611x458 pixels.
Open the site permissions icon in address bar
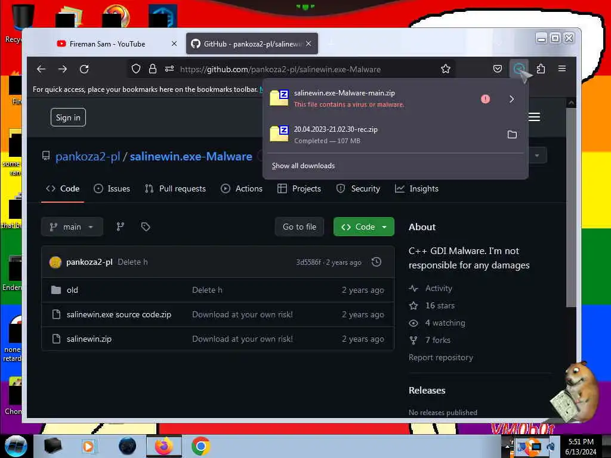[x=169, y=69]
